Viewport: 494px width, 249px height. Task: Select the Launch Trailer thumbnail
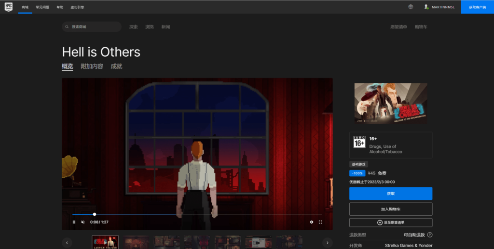pos(105,242)
